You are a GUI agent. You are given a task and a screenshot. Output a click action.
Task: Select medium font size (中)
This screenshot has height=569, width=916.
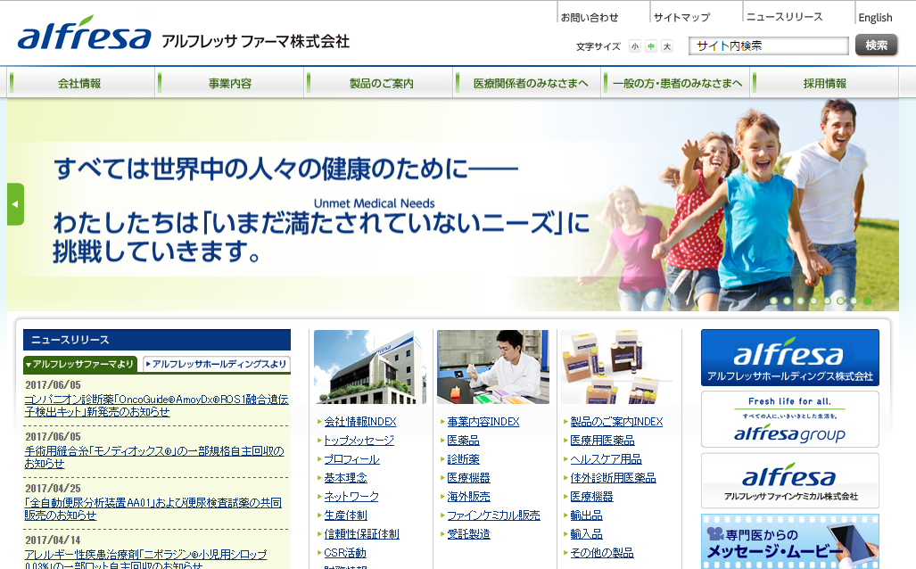point(651,46)
